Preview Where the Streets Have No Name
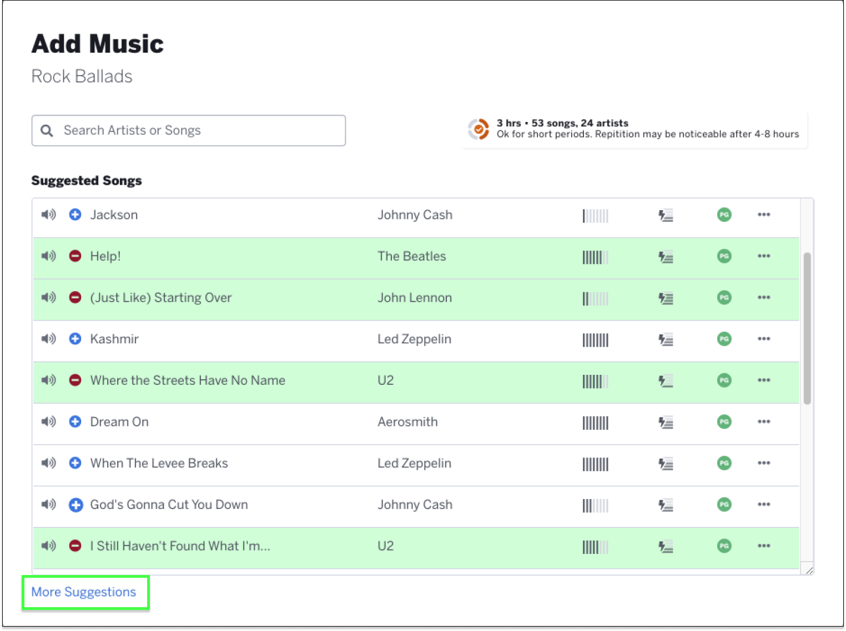846x631 pixels. [x=49, y=380]
